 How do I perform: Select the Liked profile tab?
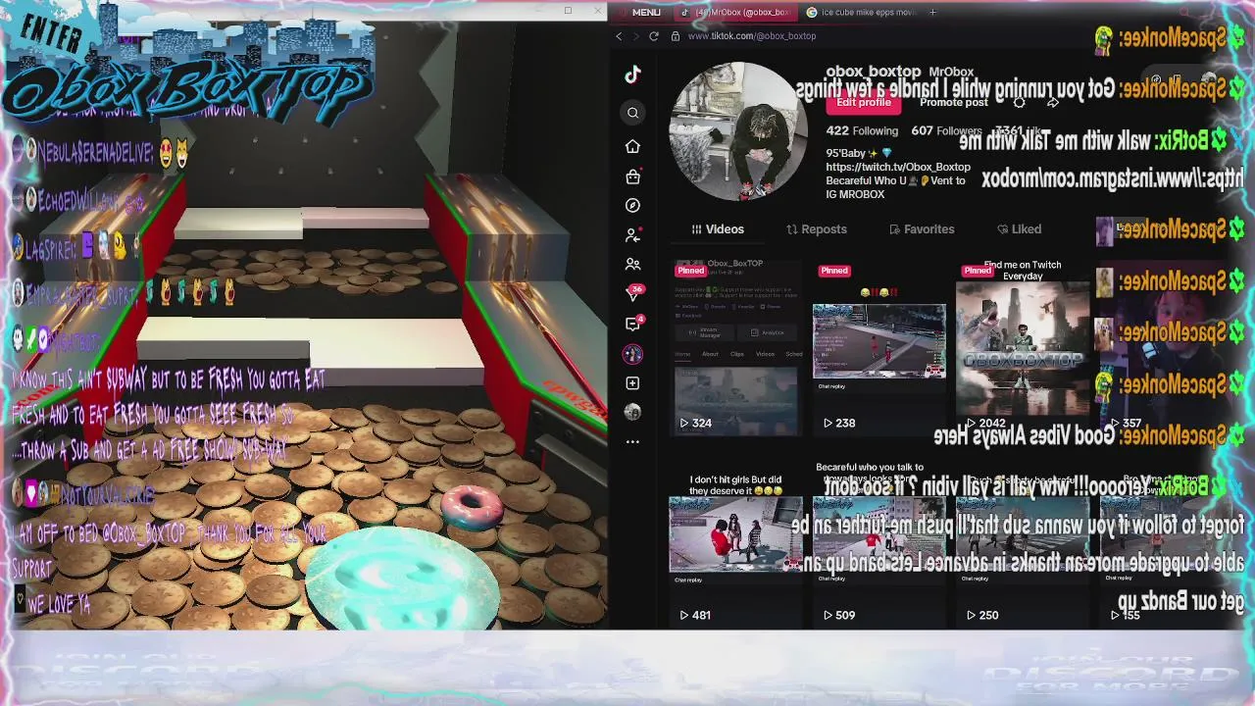(1019, 229)
